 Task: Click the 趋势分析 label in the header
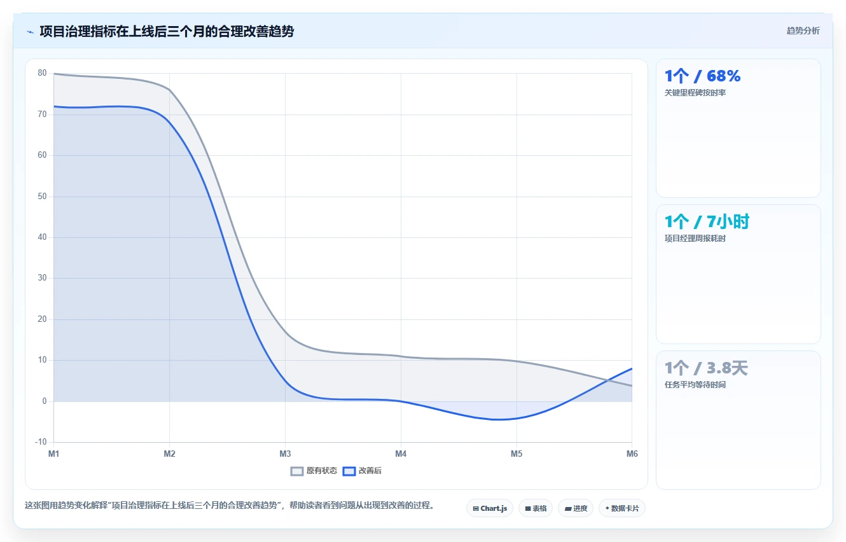pos(803,31)
